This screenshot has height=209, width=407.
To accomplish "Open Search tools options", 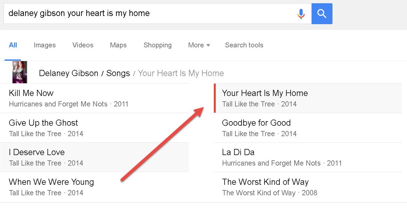I will pyautogui.click(x=244, y=45).
